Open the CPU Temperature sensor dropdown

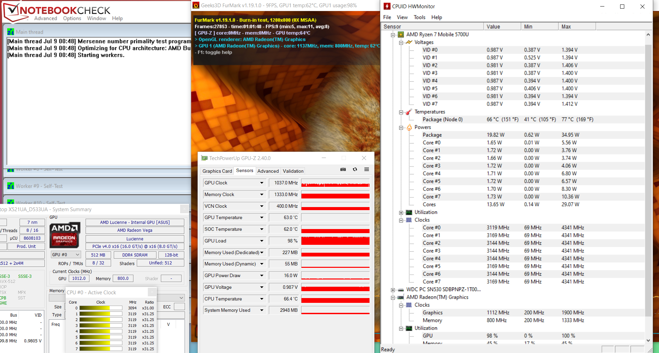click(262, 299)
